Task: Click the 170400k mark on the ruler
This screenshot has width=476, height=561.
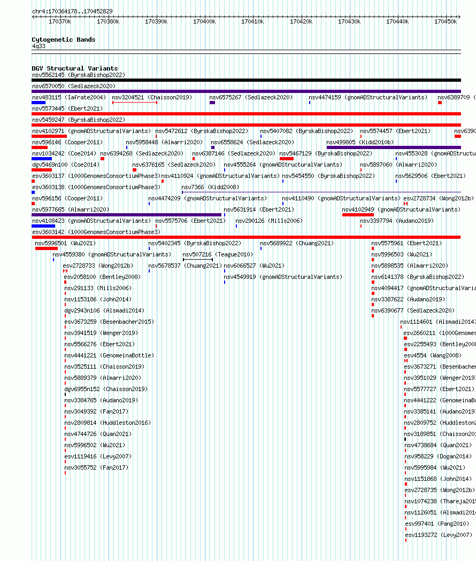Action: point(204,21)
